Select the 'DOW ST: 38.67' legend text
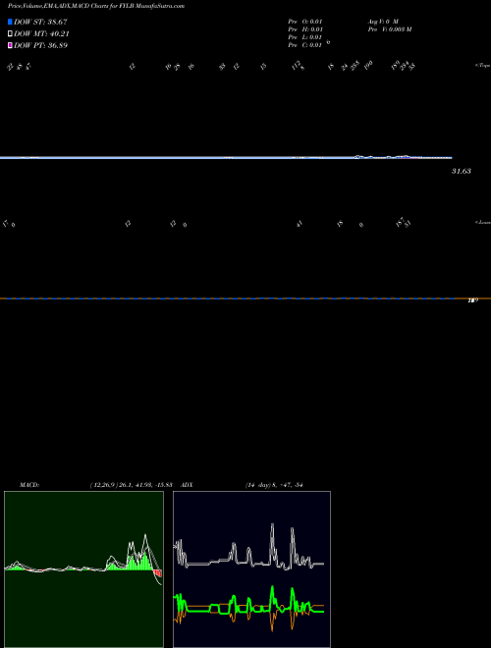Viewport: 491px width, 648px height. pyautogui.click(x=40, y=22)
